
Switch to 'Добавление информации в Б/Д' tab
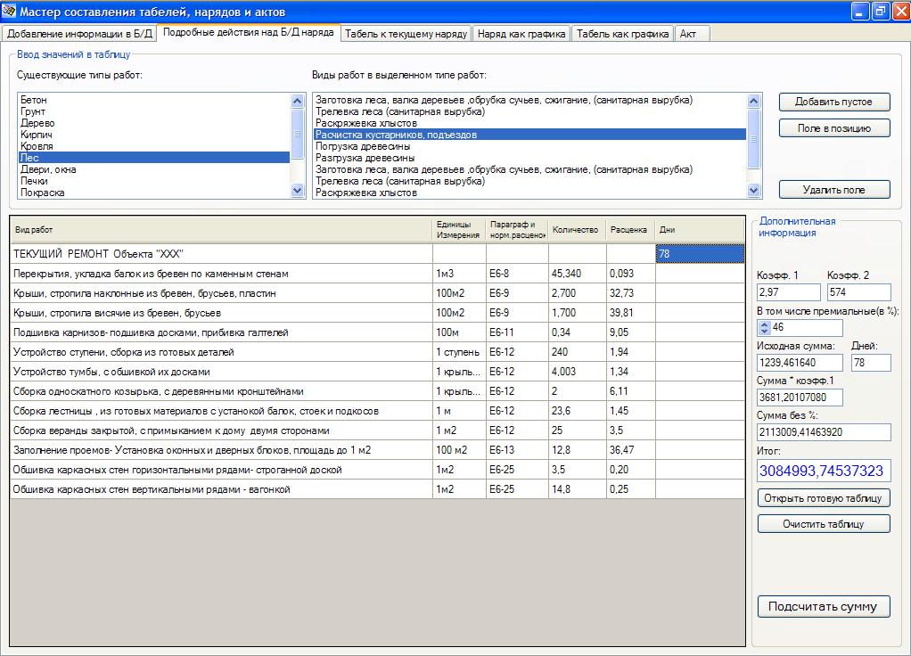coord(80,34)
